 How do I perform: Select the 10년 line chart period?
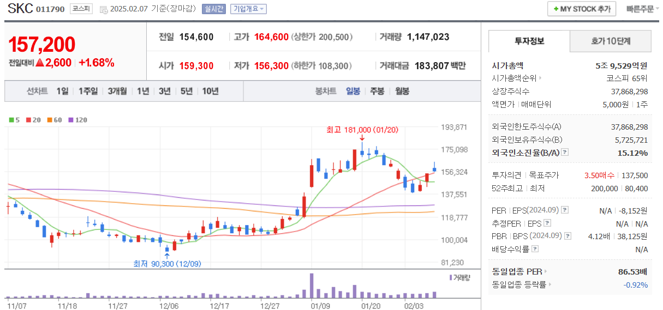coord(210,91)
